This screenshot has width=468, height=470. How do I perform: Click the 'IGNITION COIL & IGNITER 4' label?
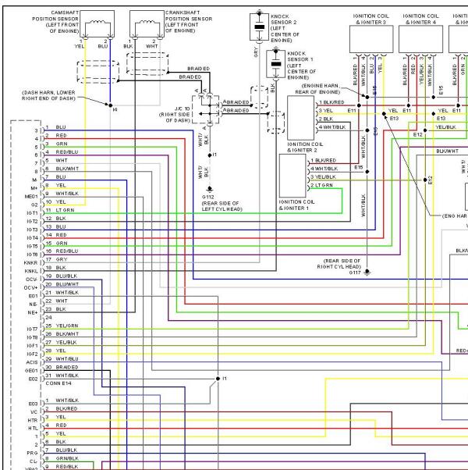pyautogui.click(x=420, y=20)
